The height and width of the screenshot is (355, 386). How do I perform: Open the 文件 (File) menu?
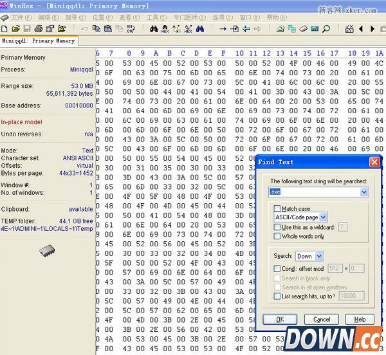[x=21, y=17]
